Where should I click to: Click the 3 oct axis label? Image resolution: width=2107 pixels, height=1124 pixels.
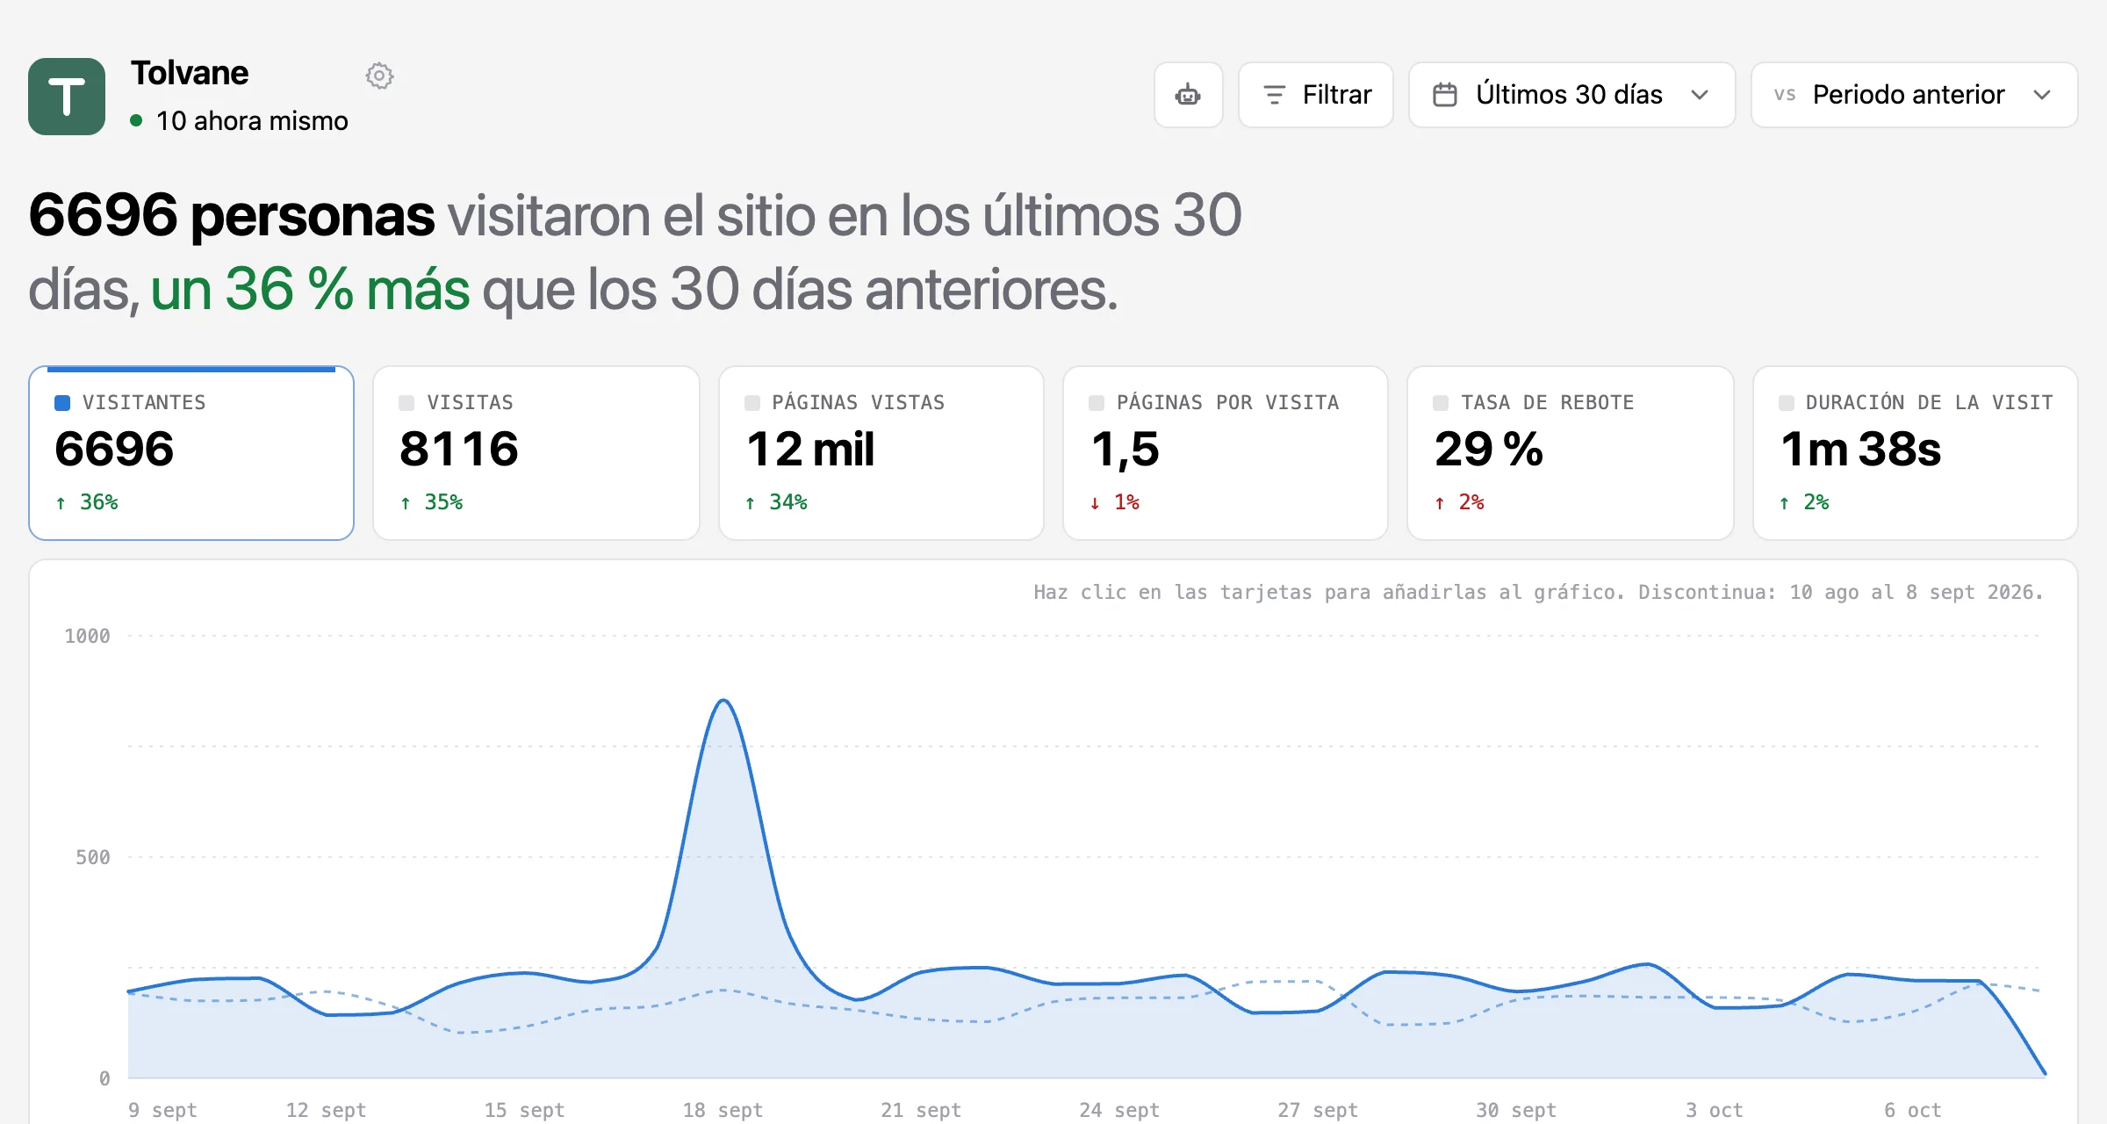(x=1714, y=1110)
